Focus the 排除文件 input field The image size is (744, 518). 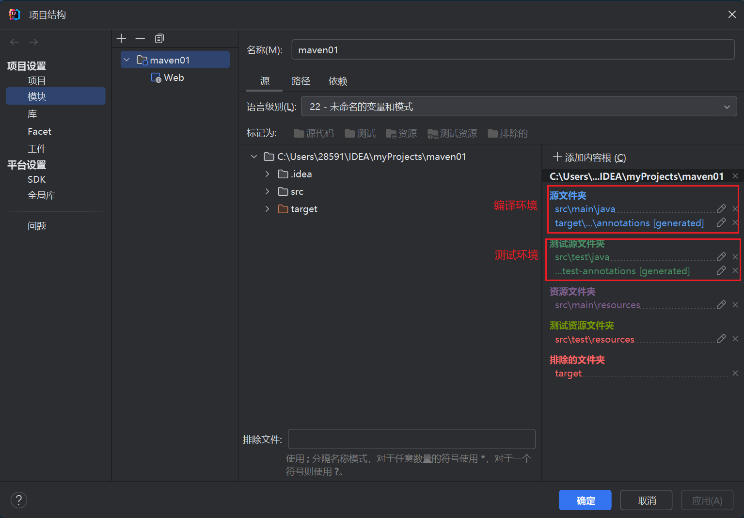[x=412, y=439]
